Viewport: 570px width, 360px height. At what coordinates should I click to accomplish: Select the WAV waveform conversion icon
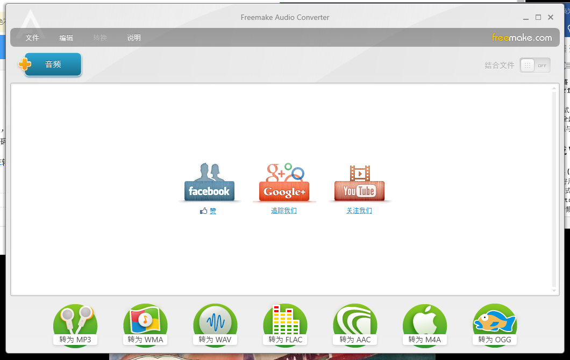click(215, 326)
